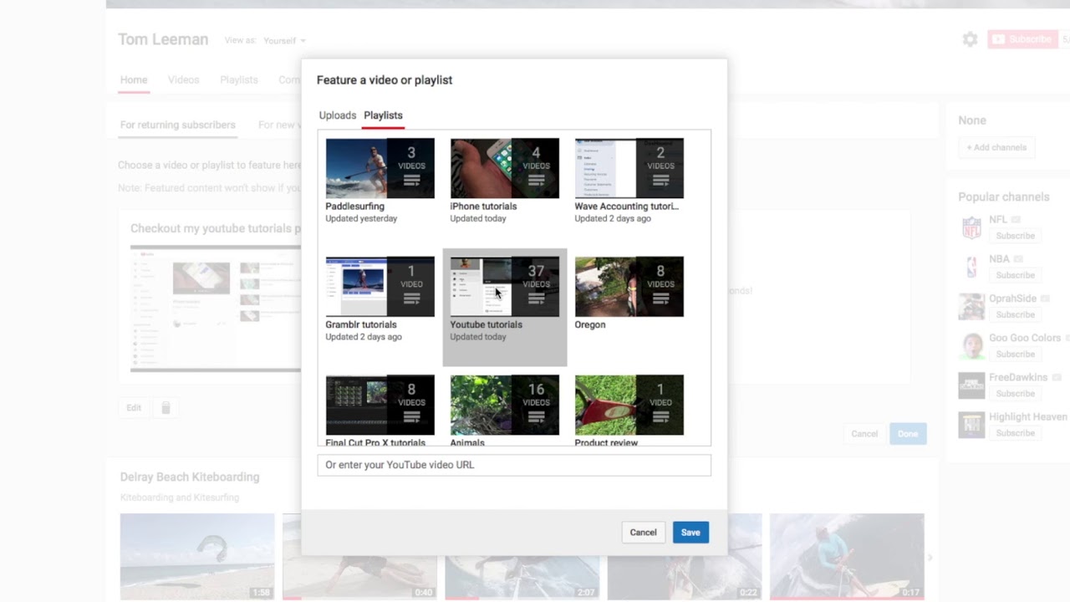Subscribe to the NFL channel
1070x602 pixels.
[x=1015, y=236]
